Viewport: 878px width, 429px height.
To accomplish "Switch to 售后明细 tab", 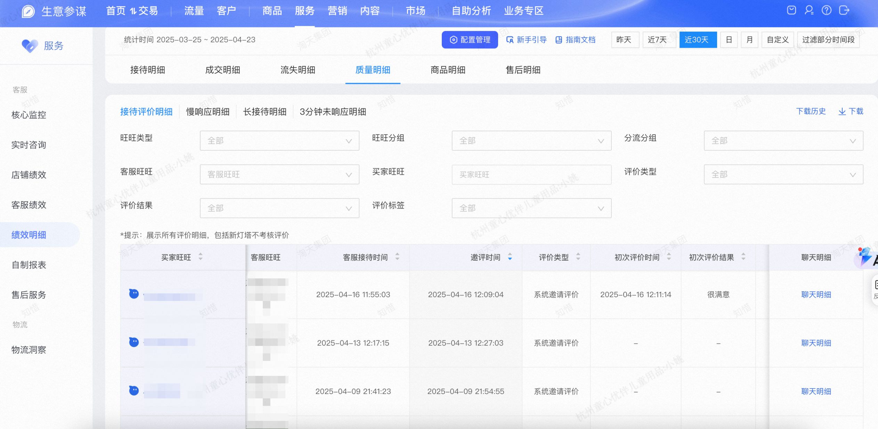I will pos(523,70).
